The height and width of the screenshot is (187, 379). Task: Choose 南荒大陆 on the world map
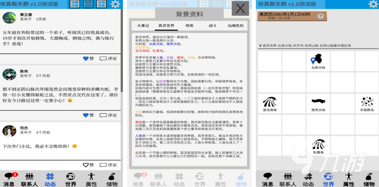318,104
